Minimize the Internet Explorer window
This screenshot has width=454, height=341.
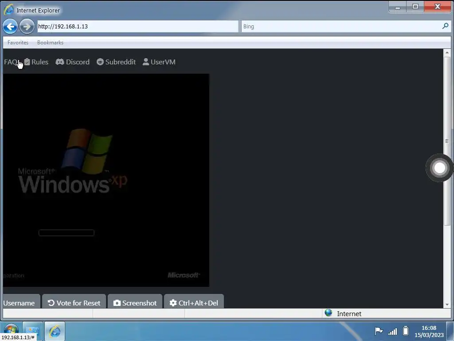coord(398,7)
